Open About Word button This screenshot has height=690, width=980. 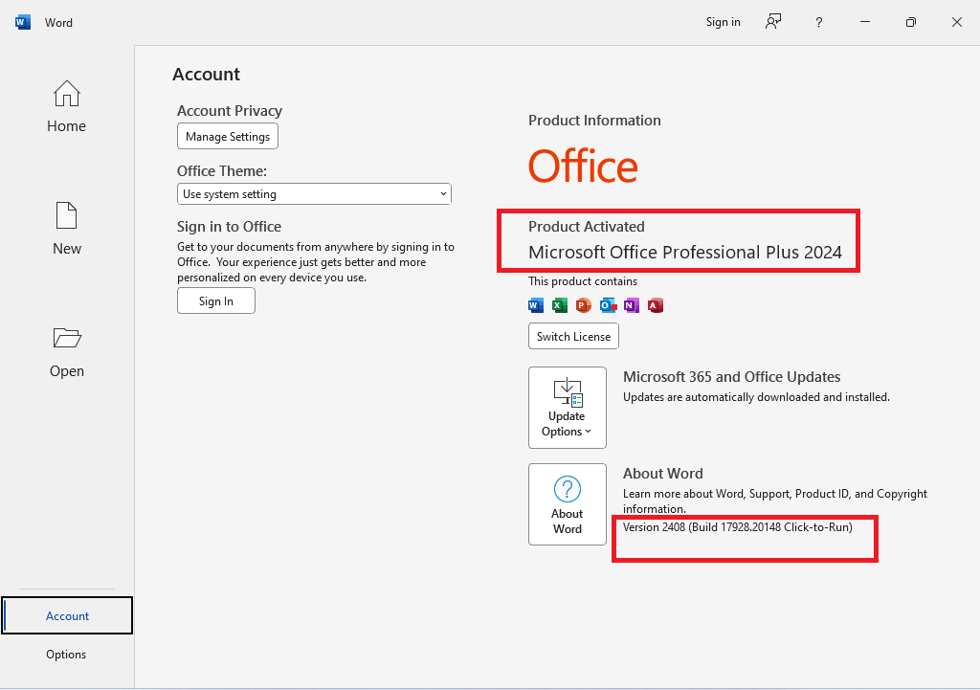[567, 504]
